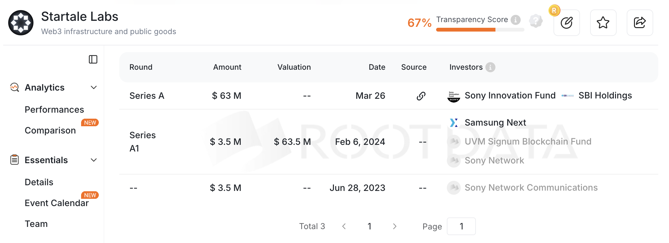Click Transparency Score info icon
Viewport: 669px width, 243px height.
516,20
